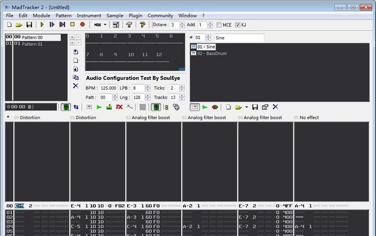Viewport: 376px width, 236px height.
Task: Open the Pattern menu
Action: tap(63, 16)
